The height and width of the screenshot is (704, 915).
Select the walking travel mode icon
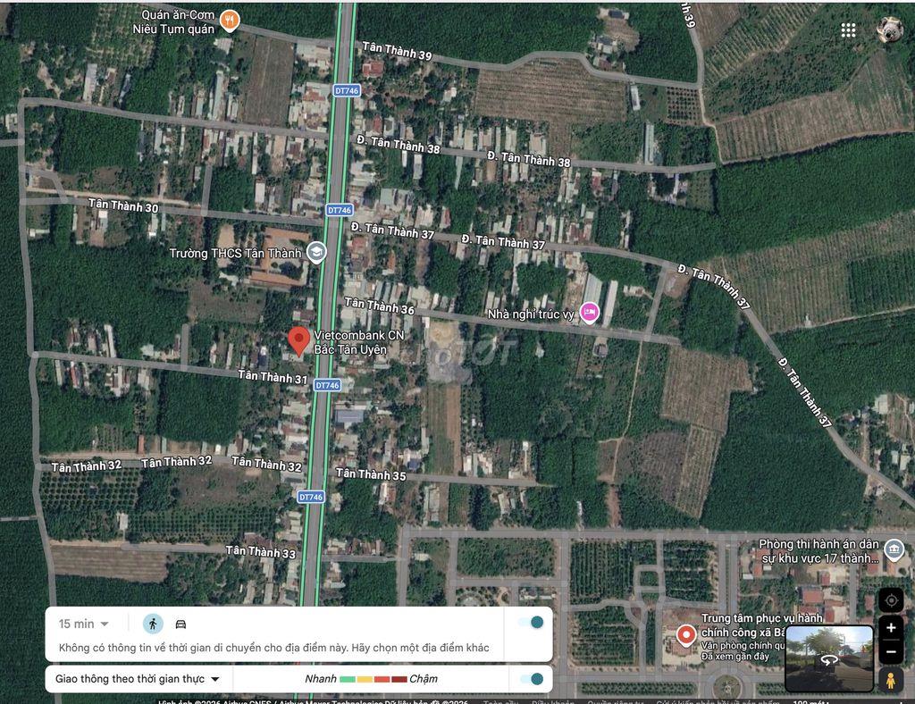click(153, 624)
